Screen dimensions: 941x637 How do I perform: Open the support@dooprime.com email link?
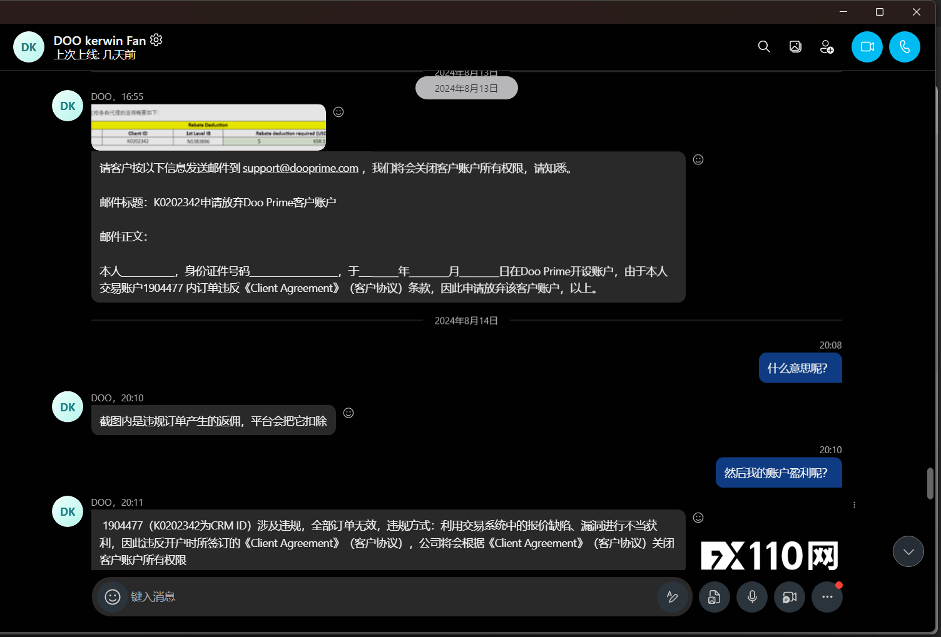[300, 168]
